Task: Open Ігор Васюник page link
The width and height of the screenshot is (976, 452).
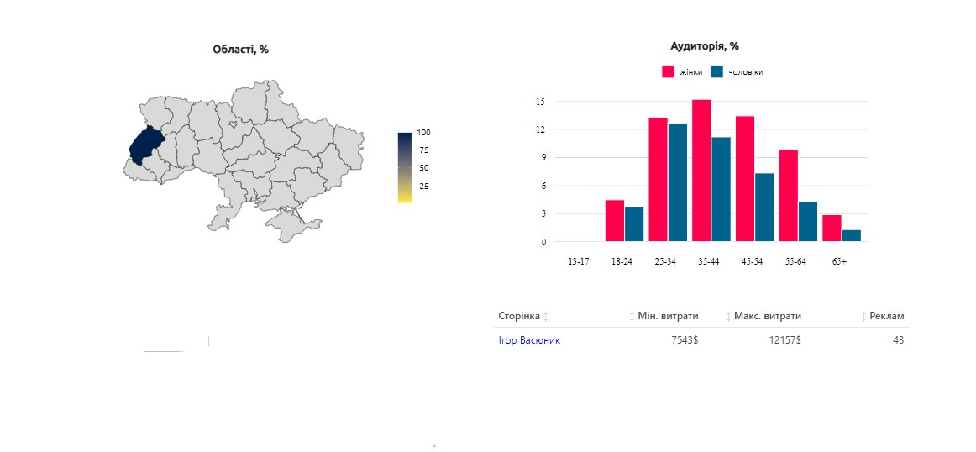Action: tap(528, 340)
